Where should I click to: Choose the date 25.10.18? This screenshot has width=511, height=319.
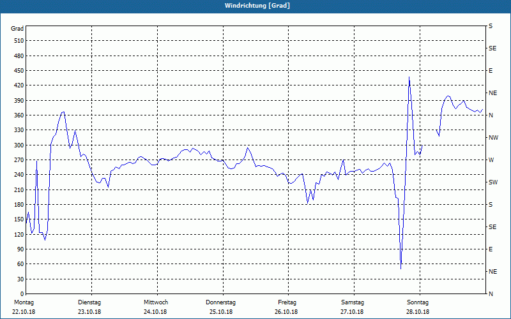coord(221,312)
